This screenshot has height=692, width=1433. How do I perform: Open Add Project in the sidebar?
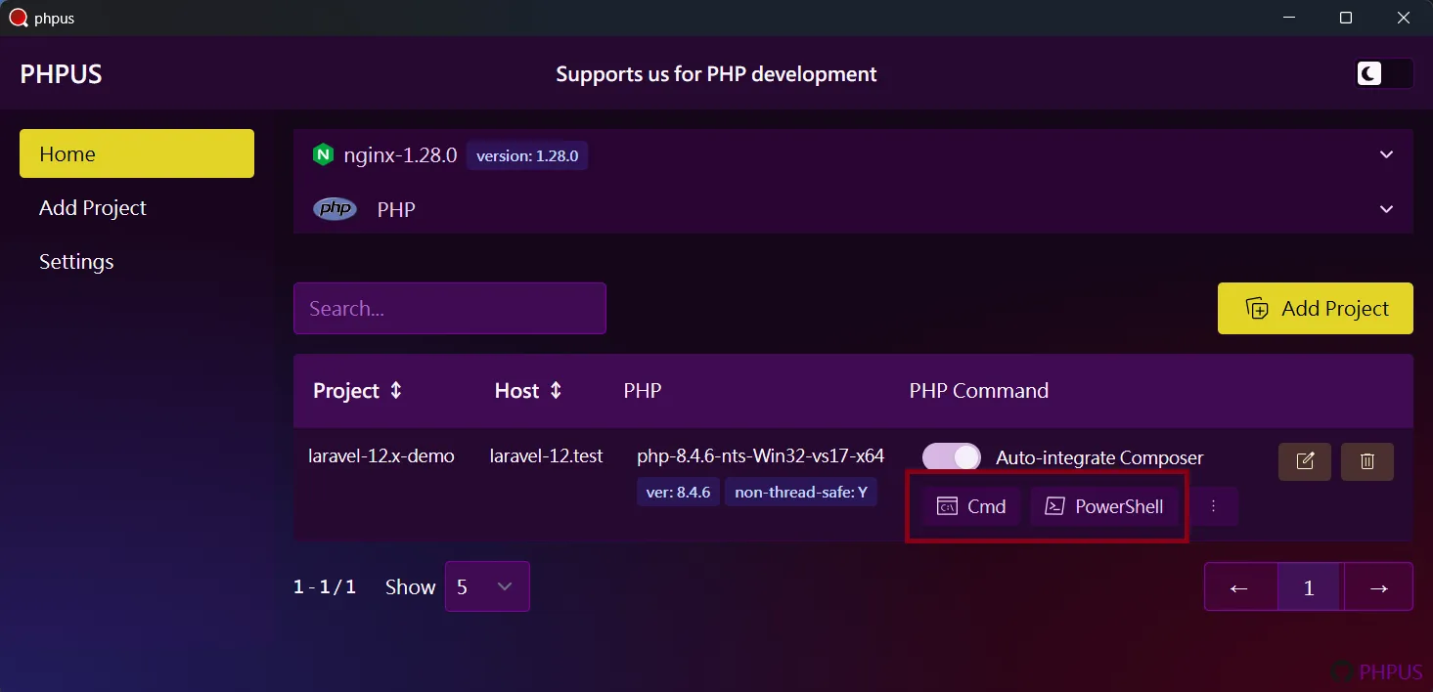137,207
